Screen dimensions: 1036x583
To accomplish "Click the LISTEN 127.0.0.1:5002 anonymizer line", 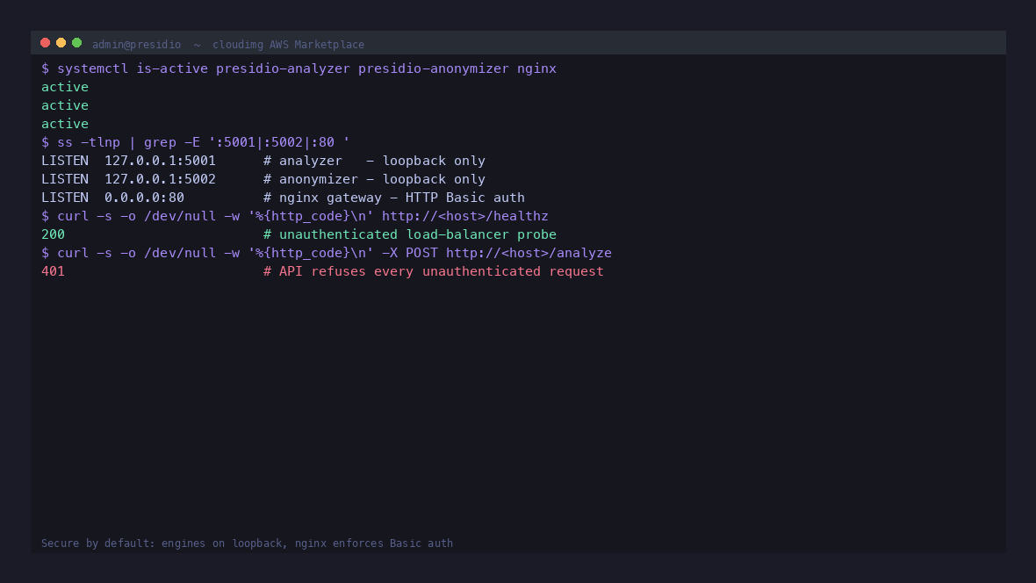I will pos(263,179).
